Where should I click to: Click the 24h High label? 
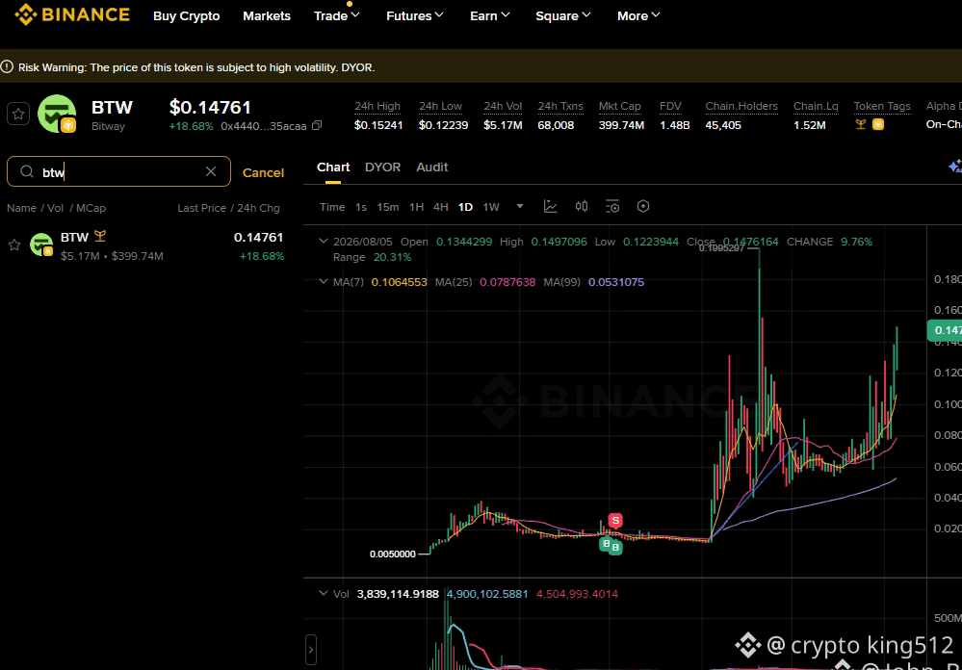pos(377,106)
